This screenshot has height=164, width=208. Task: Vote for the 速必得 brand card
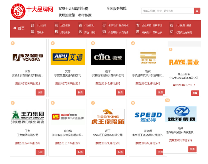tap(160, 152)
